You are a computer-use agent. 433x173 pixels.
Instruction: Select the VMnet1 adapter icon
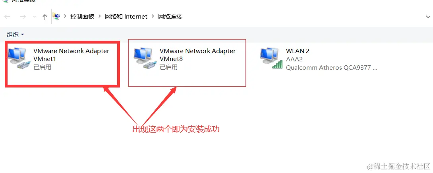[x=17, y=58]
